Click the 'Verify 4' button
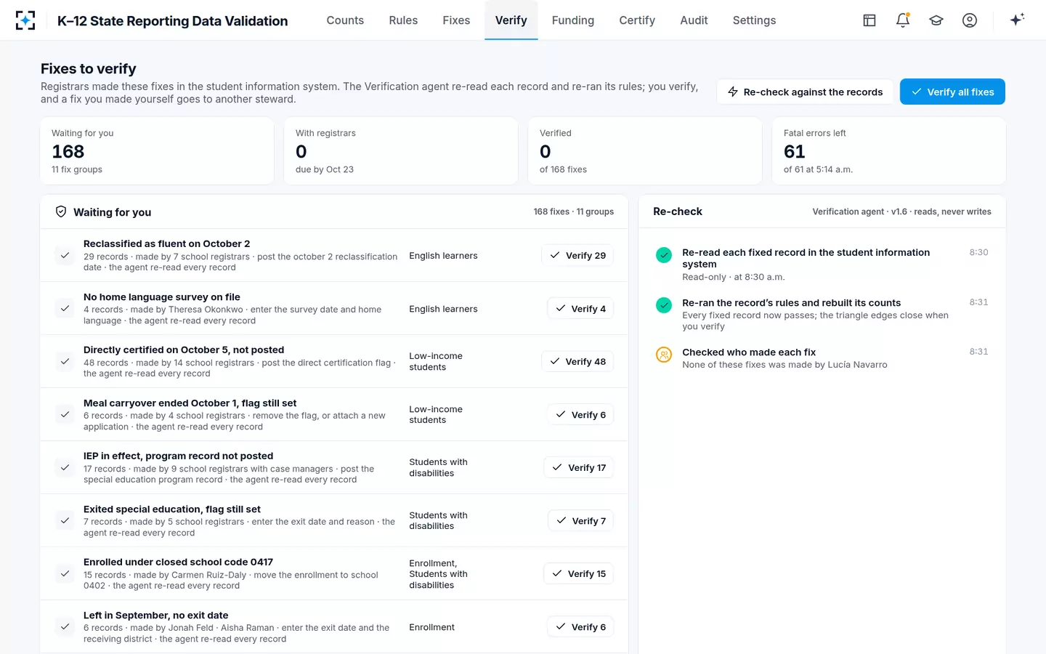Image resolution: width=1046 pixels, height=654 pixels. pyautogui.click(x=580, y=309)
